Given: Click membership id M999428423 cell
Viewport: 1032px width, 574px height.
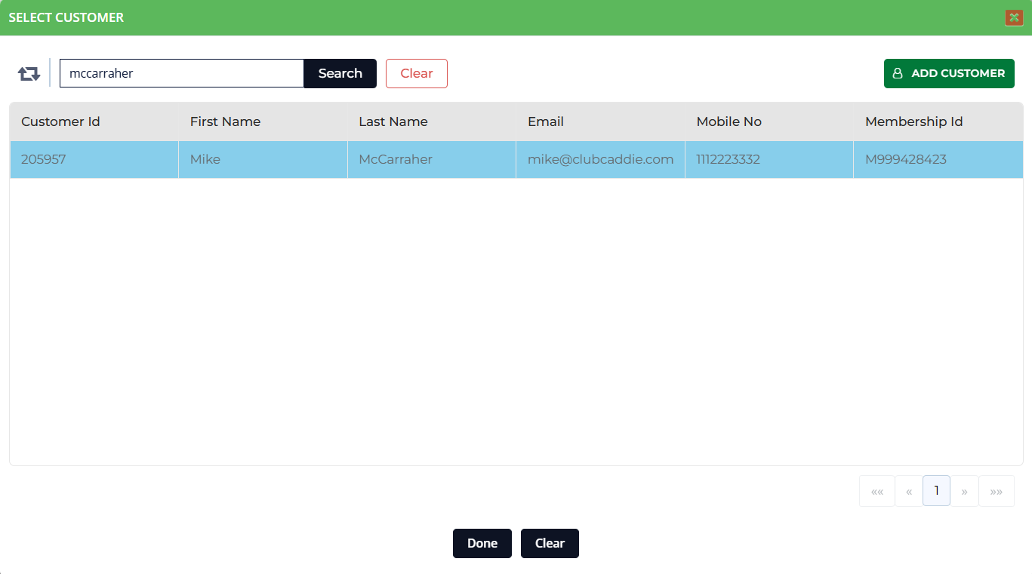Looking at the screenshot, I should click(x=905, y=159).
